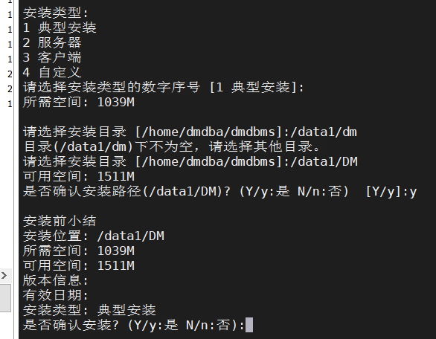Viewport: 436px width, 339px height.
Task: Click the '目录(/data1/dm)下不为空' error message
Action: tap(173, 146)
